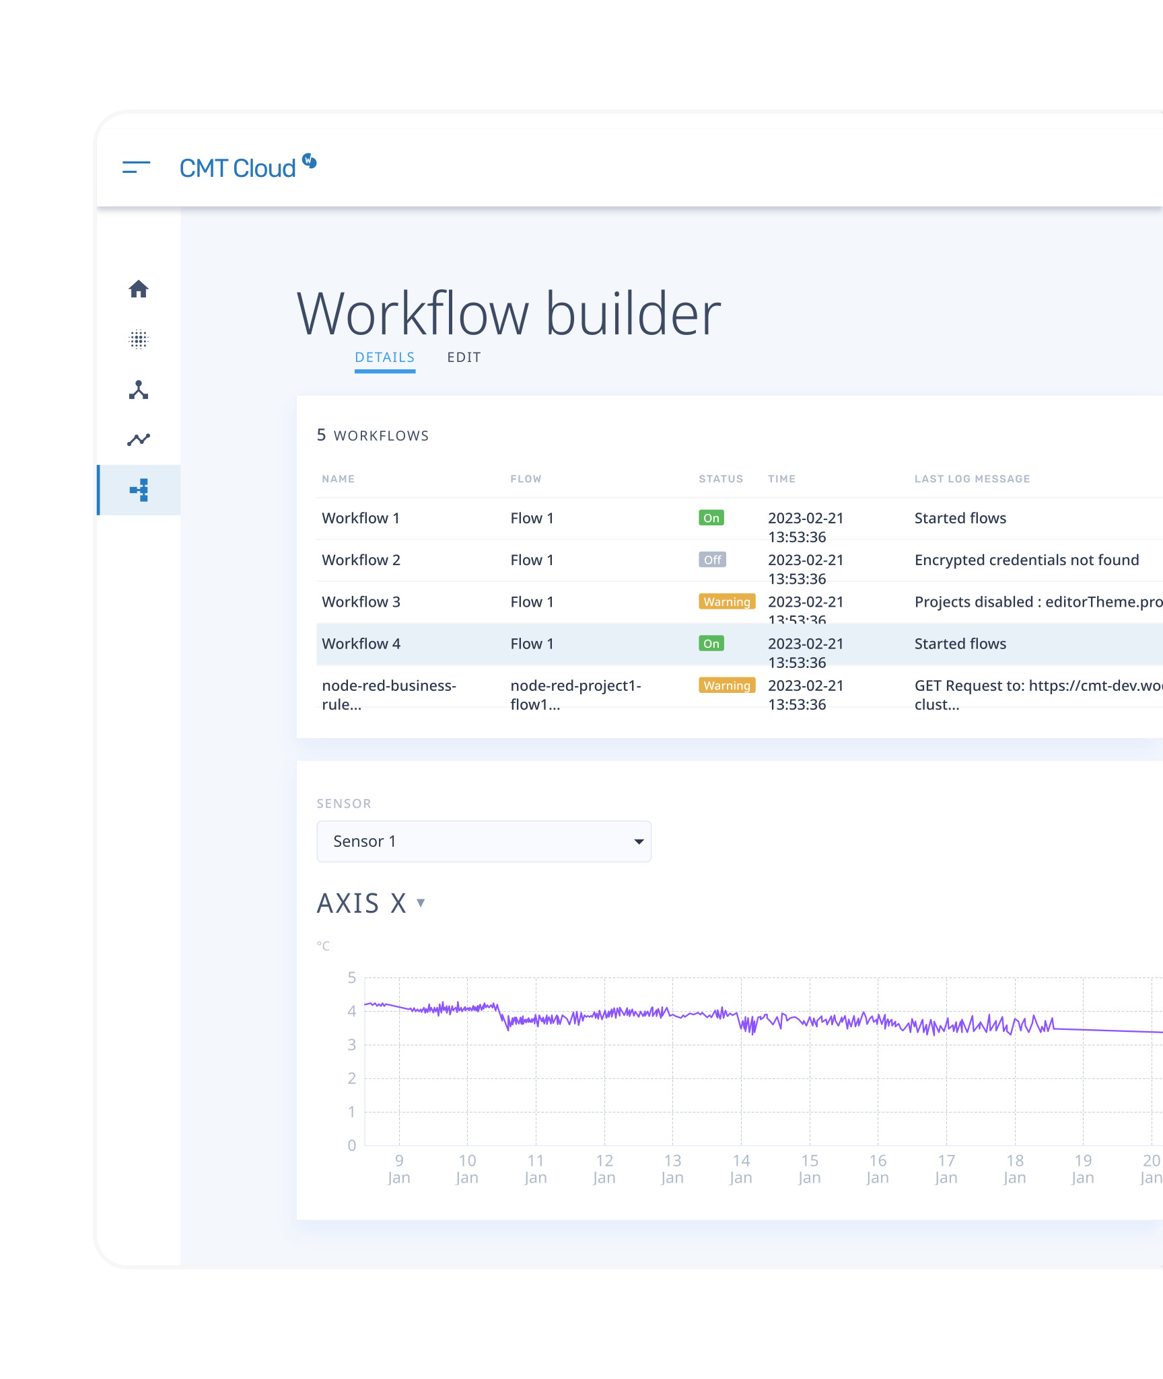Select the Workflow 3 row name
Image resolution: width=1163 pixels, height=1379 pixels.
coord(361,601)
